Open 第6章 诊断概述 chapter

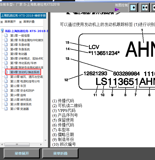pos(27,59)
